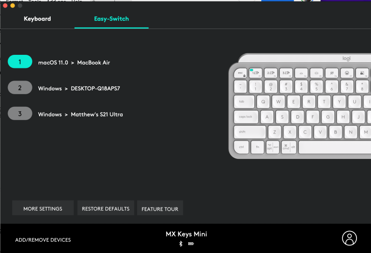The image size is (371, 253).
Task: Click the yellow minimize window button
Action: coord(13,5)
